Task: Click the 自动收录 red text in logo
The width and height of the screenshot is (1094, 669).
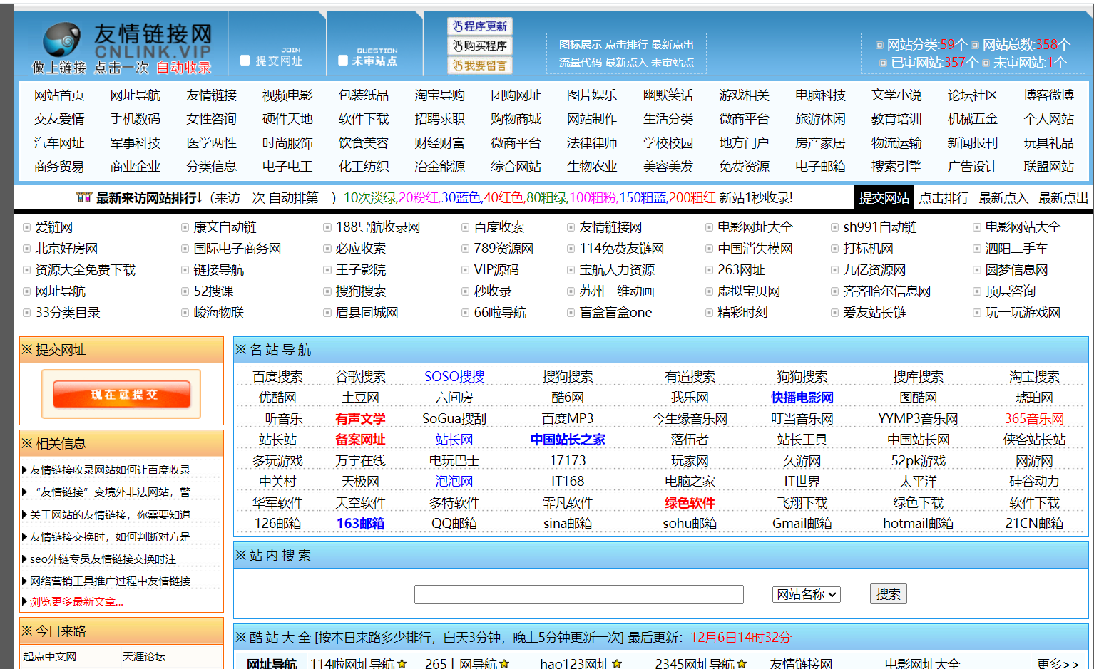Action: coord(184,68)
